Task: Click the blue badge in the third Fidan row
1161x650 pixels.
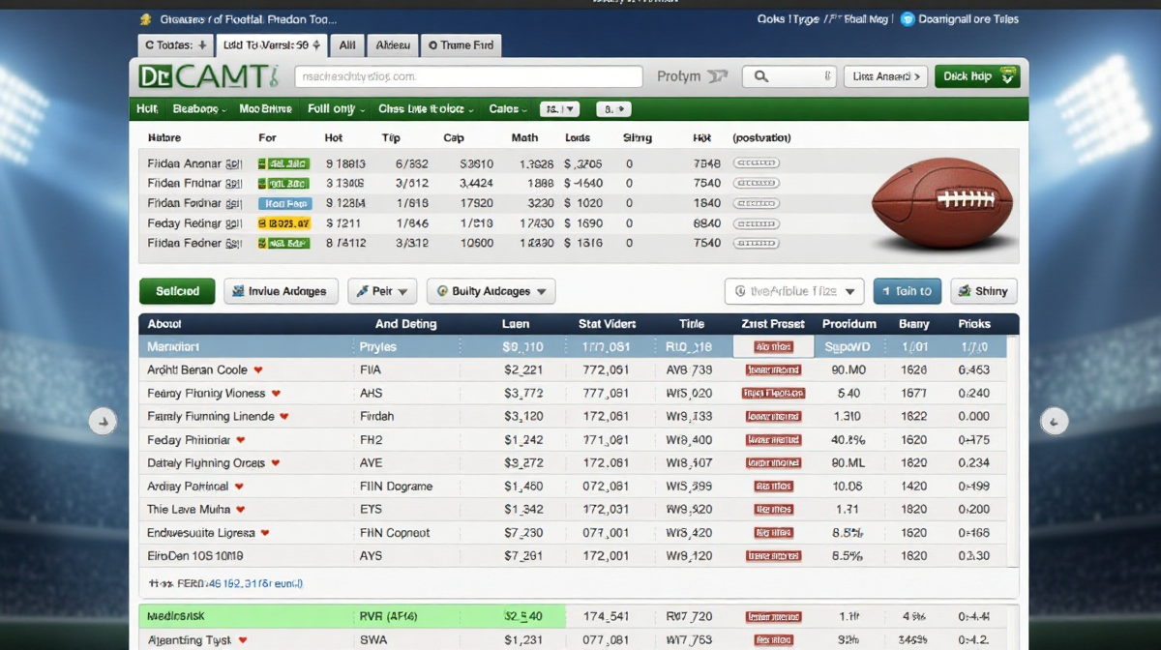Action: (x=283, y=204)
